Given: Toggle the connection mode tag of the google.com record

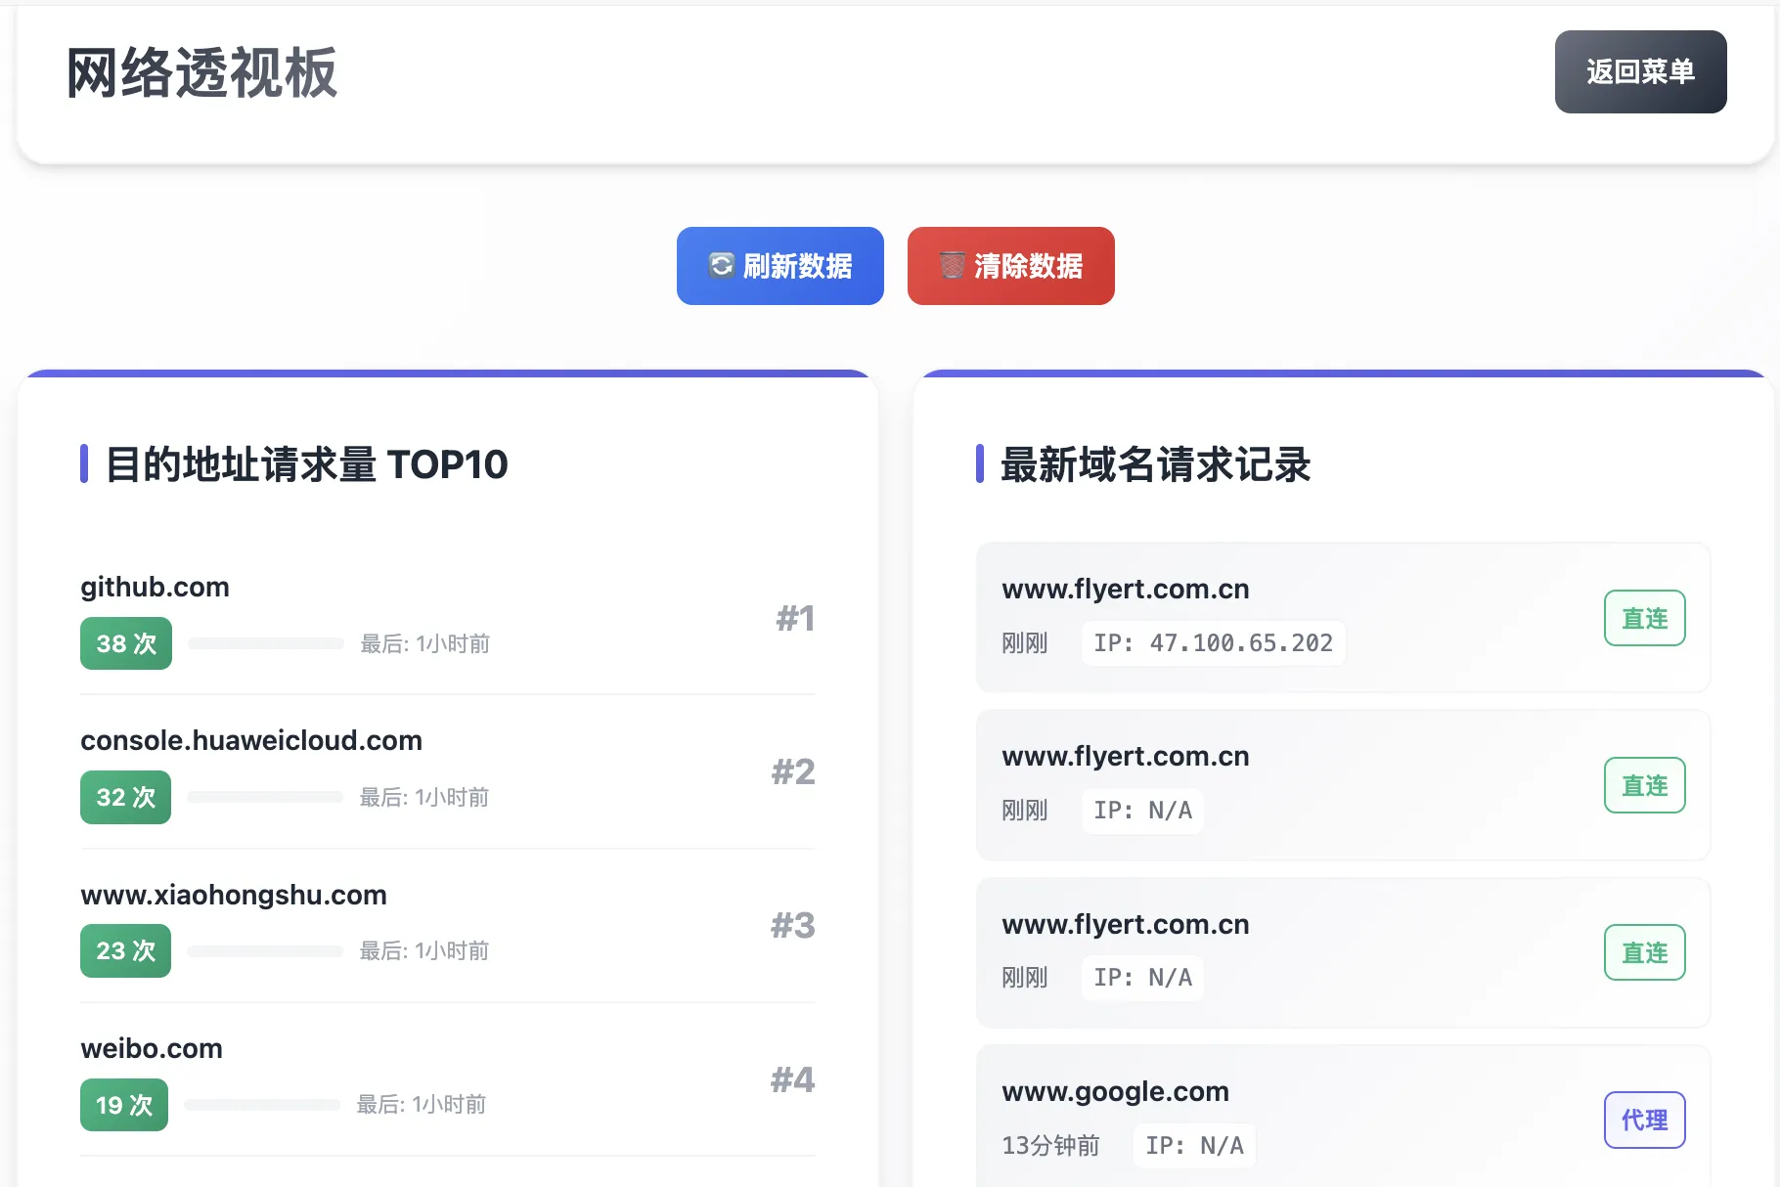Looking at the screenshot, I should [1644, 1121].
